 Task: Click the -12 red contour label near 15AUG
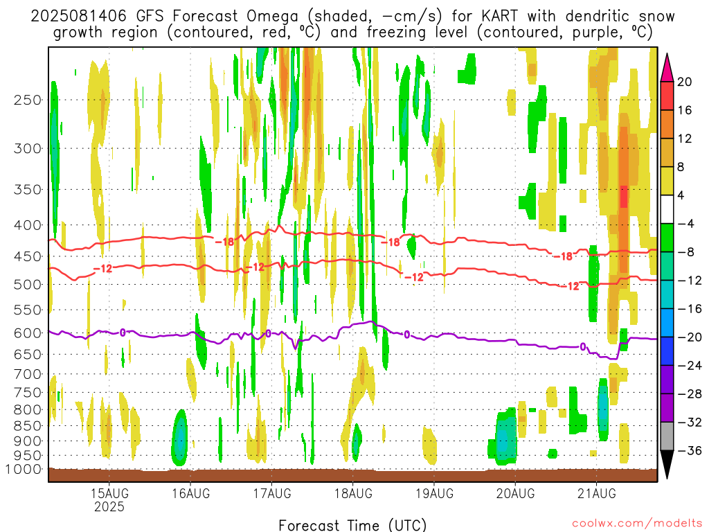pyautogui.click(x=102, y=269)
